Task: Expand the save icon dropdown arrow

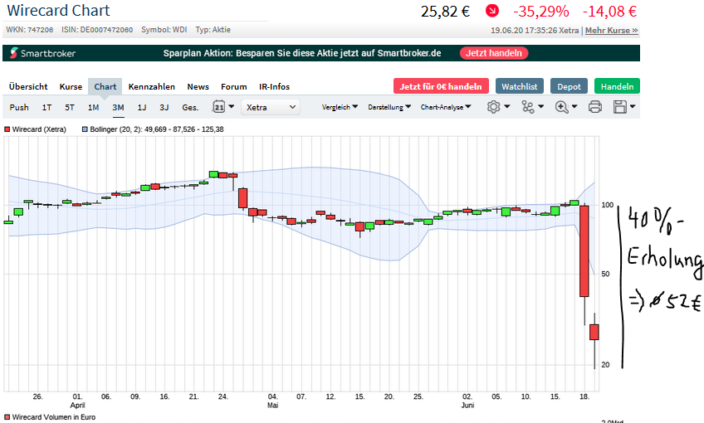Action: pyautogui.click(x=632, y=107)
